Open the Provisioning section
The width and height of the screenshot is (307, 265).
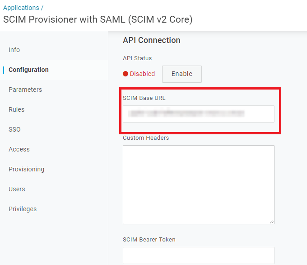(27, 169)
